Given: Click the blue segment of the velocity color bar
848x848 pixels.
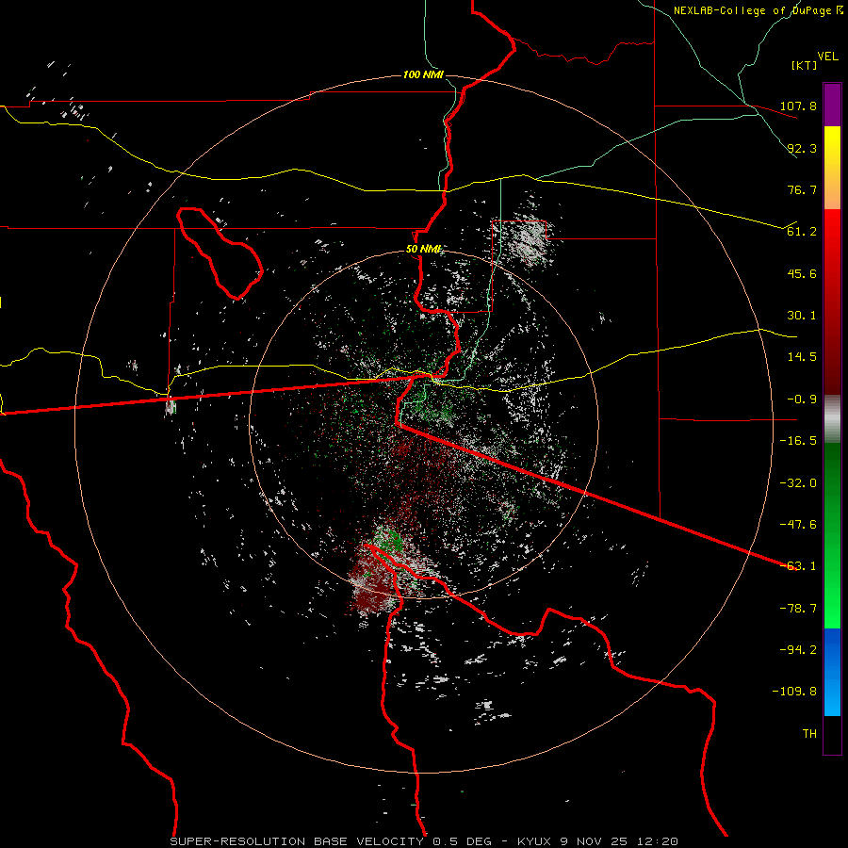Looking at the screenshot, I should pos(832,672).
